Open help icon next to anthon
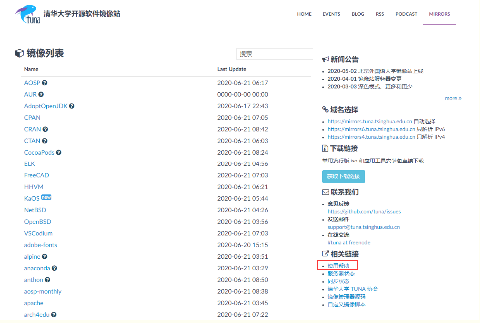This screenshot has height=323, width=480. 48,280
